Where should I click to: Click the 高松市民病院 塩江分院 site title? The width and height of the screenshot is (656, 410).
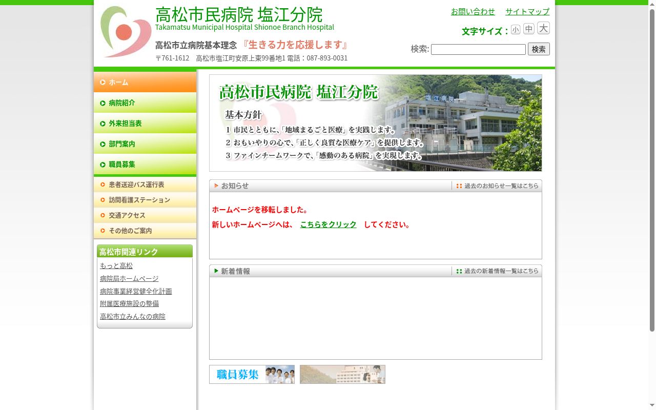[239, 14]
